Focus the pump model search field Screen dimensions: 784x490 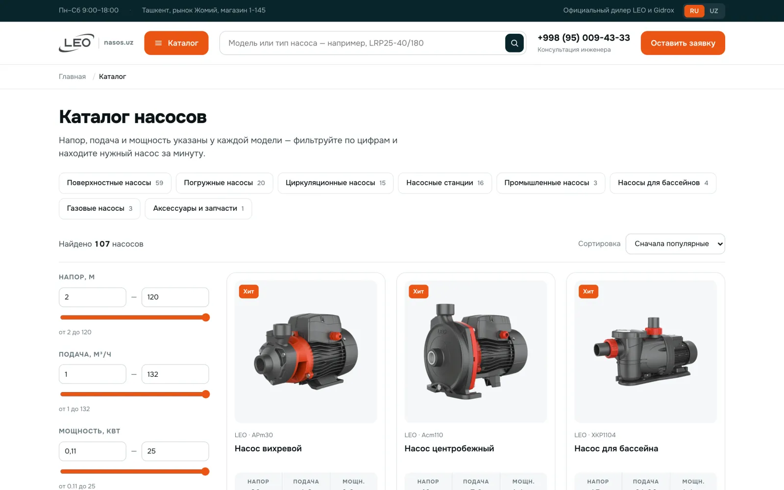click(363, 43)
